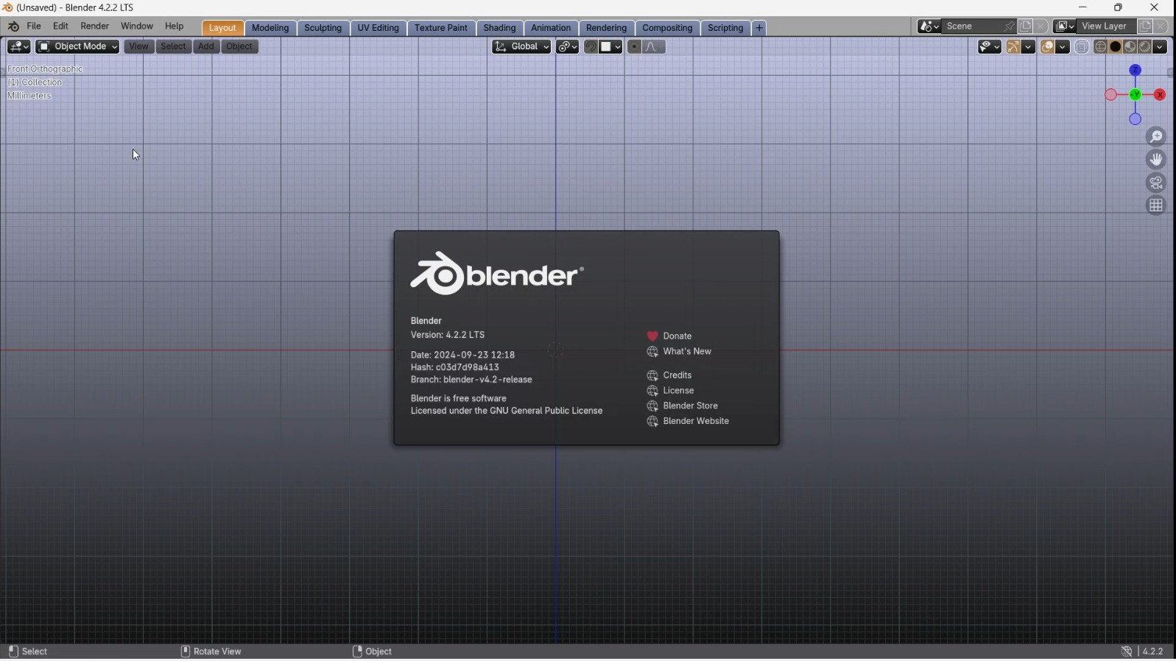Open the viewport Select menu
The image size is (1176, 661).
click(174, 47)
